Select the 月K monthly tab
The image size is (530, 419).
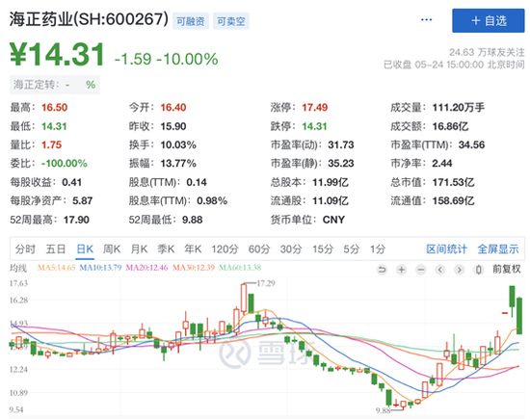[x=139, y=249]
